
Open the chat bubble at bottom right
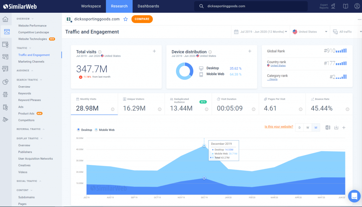coord(354,196)
